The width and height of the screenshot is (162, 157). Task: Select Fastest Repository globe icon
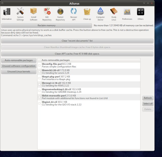[60, 11]
